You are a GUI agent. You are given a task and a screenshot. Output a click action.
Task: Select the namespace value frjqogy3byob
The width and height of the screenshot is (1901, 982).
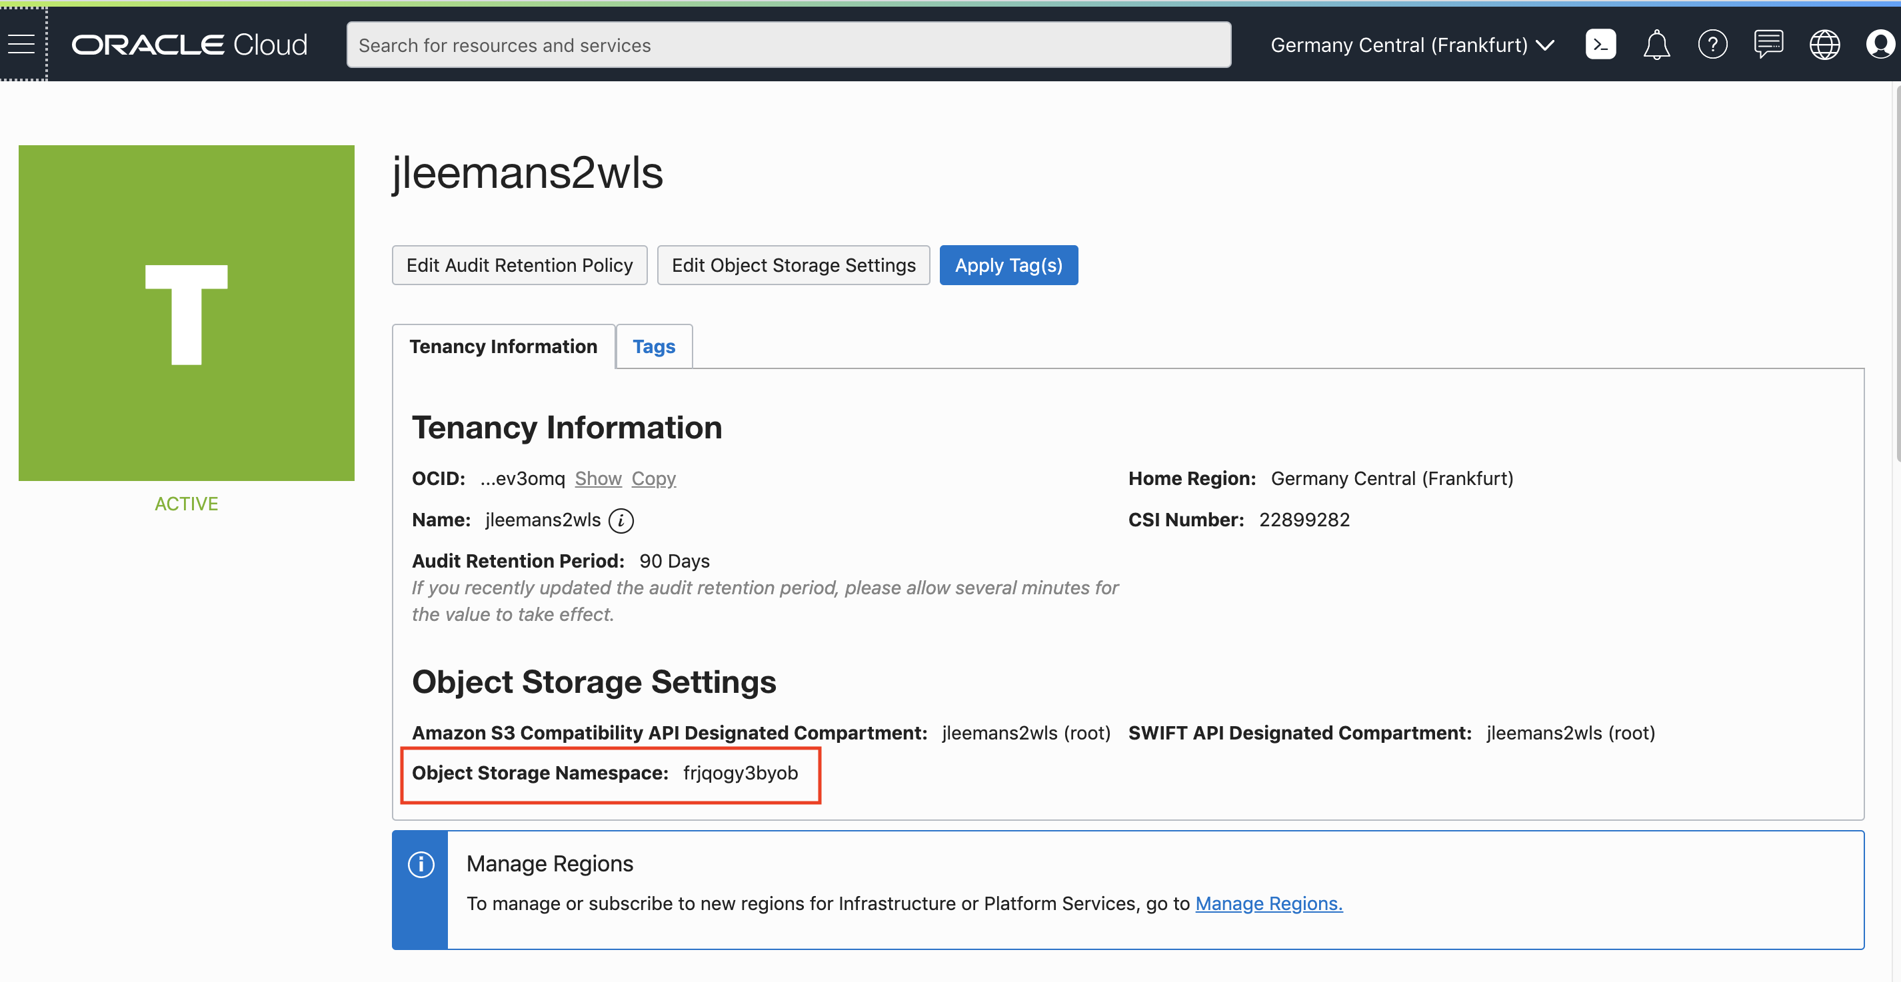740,773
